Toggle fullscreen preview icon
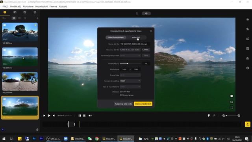The image size is (252, 142). tap(232, 108)
